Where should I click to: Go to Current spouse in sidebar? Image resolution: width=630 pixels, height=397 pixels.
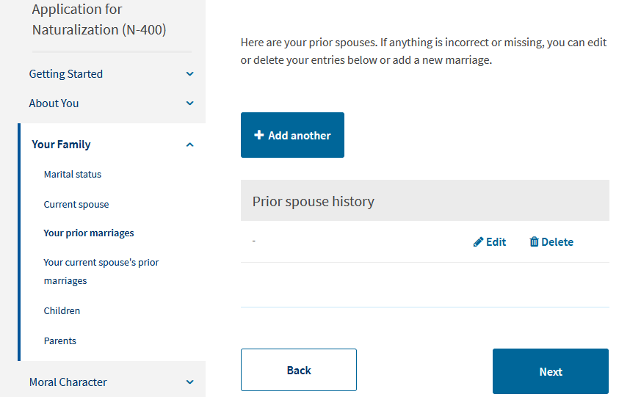tap(76, 205)
